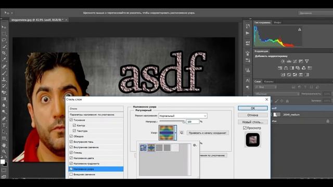Select the Hand tool
The image size is (333, 187).
tap(4, 145)
